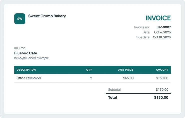
Task: Click the Due date label
Action: coord(143,37)
